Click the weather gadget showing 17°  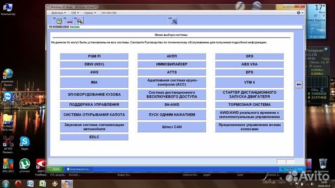coord(316,21)
